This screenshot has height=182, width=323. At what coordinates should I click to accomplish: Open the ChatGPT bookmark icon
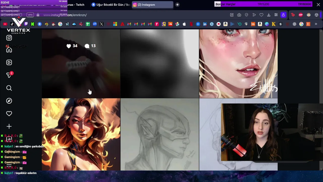[x=294, y=24]
